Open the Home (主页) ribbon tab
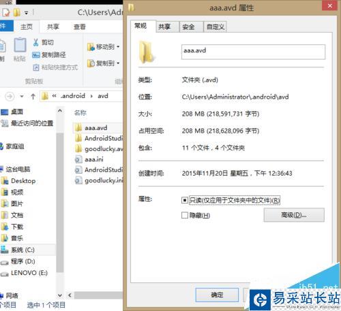 coord(27,27)
